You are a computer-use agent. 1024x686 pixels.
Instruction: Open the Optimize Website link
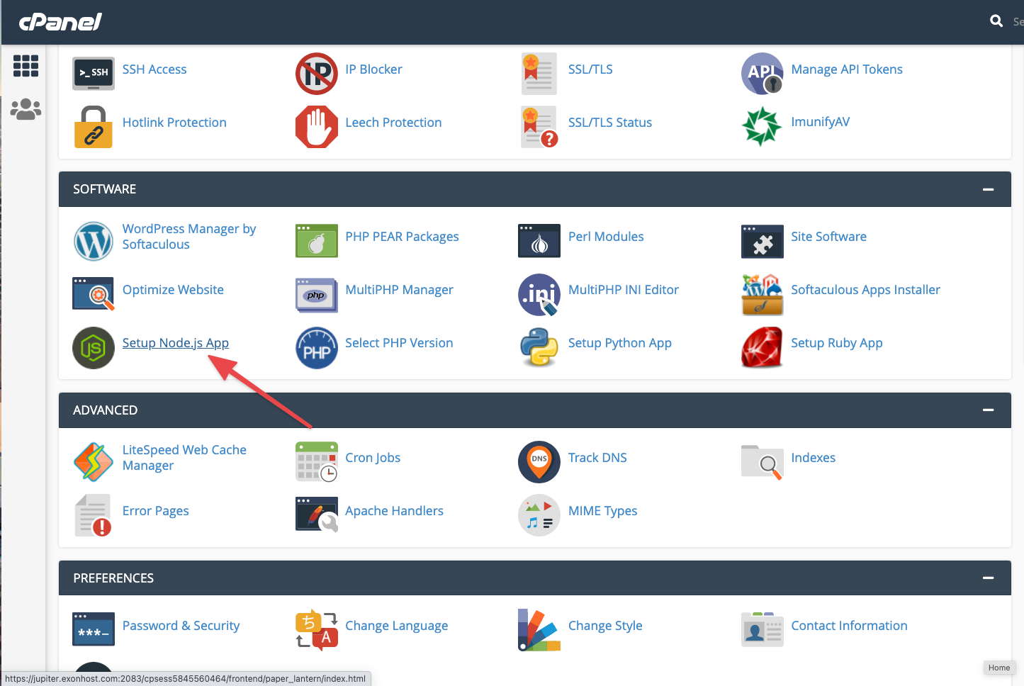click(173, 290)
